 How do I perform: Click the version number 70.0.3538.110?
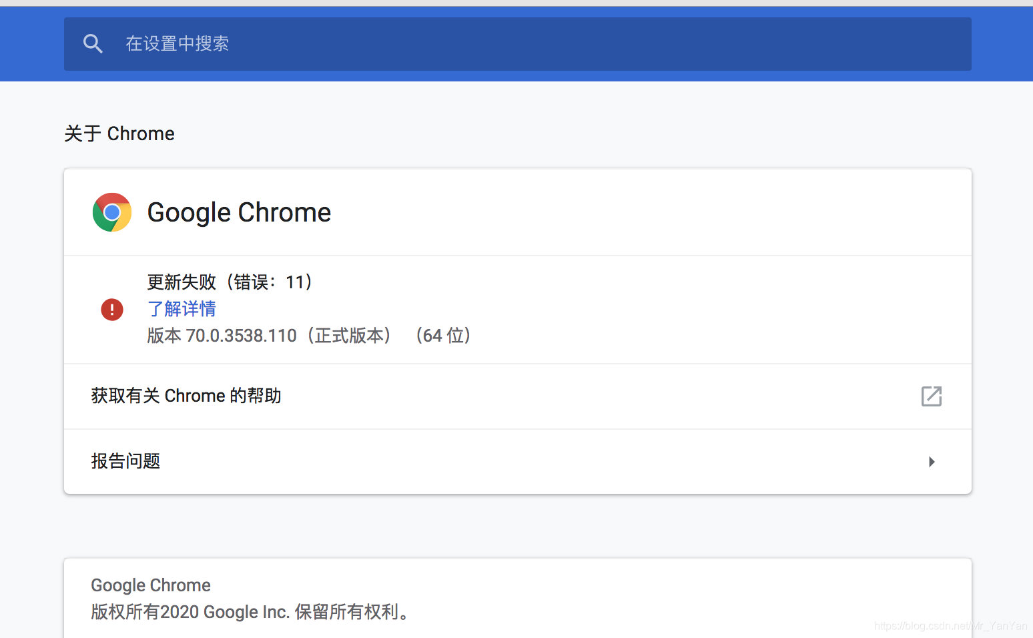(241, 336)
